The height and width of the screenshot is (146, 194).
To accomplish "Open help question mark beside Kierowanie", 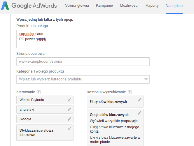I will click(39, 92).
